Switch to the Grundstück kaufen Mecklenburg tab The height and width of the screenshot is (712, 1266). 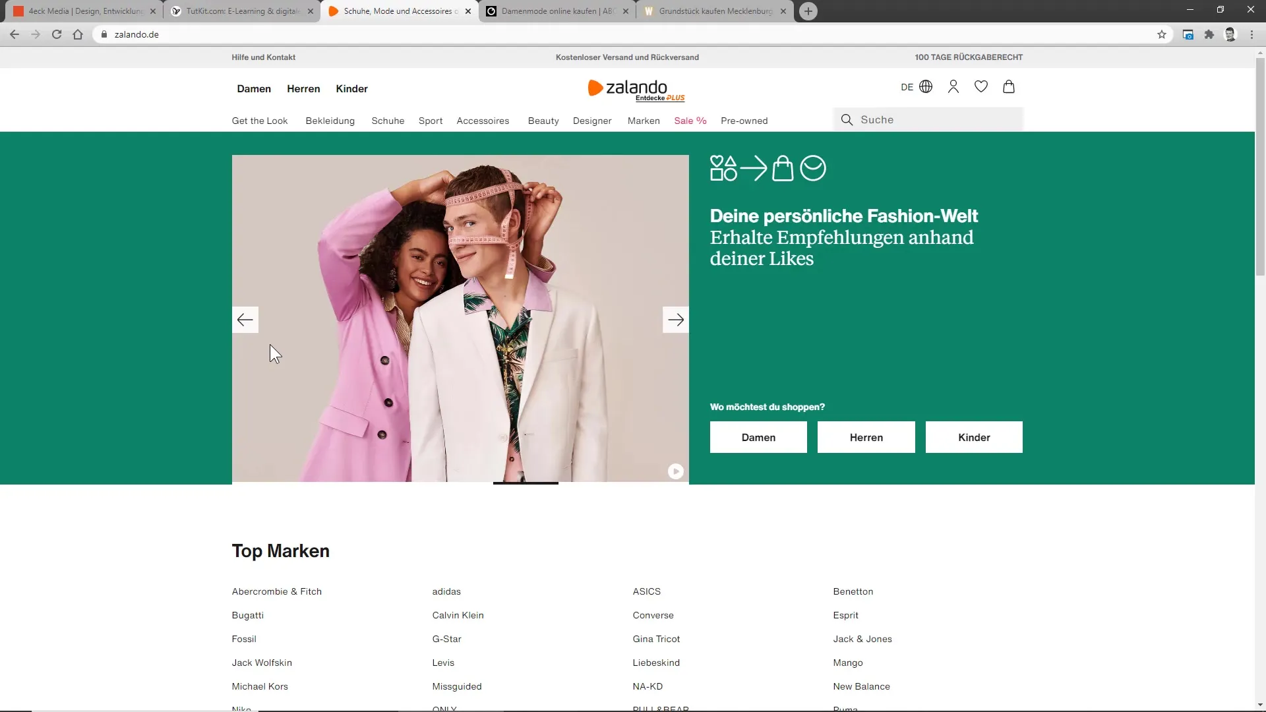715,11
